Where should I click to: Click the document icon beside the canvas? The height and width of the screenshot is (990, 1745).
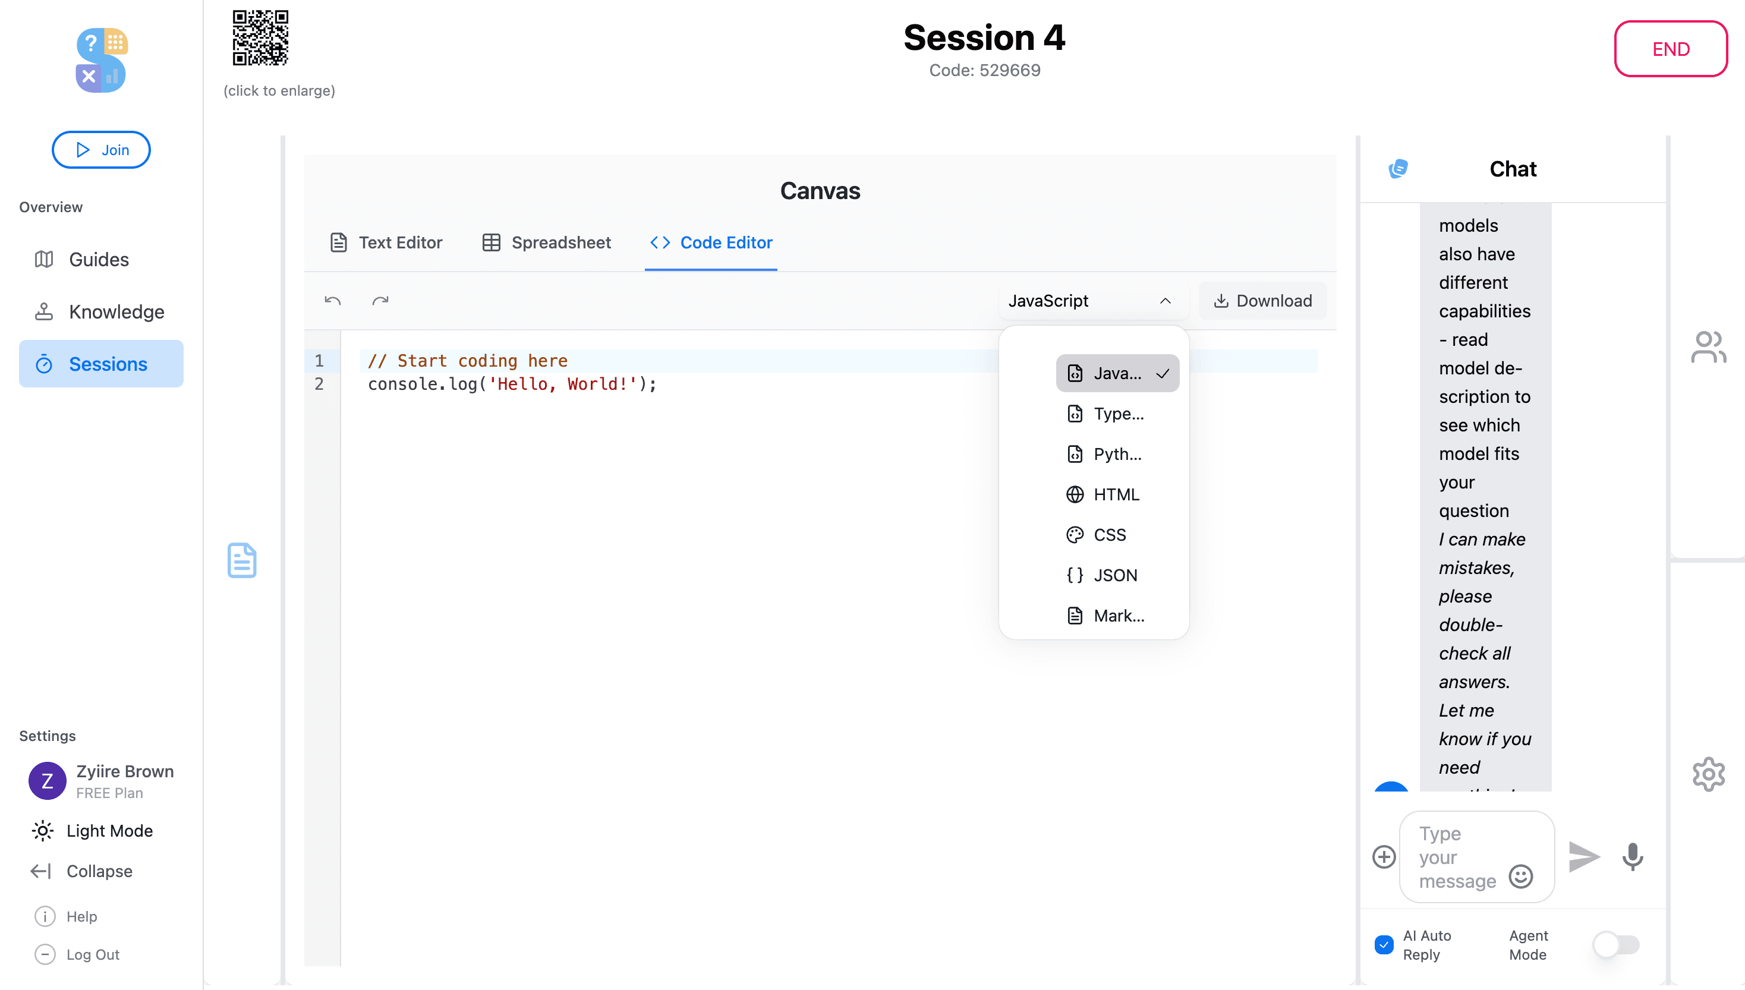(x=242, y=560)
